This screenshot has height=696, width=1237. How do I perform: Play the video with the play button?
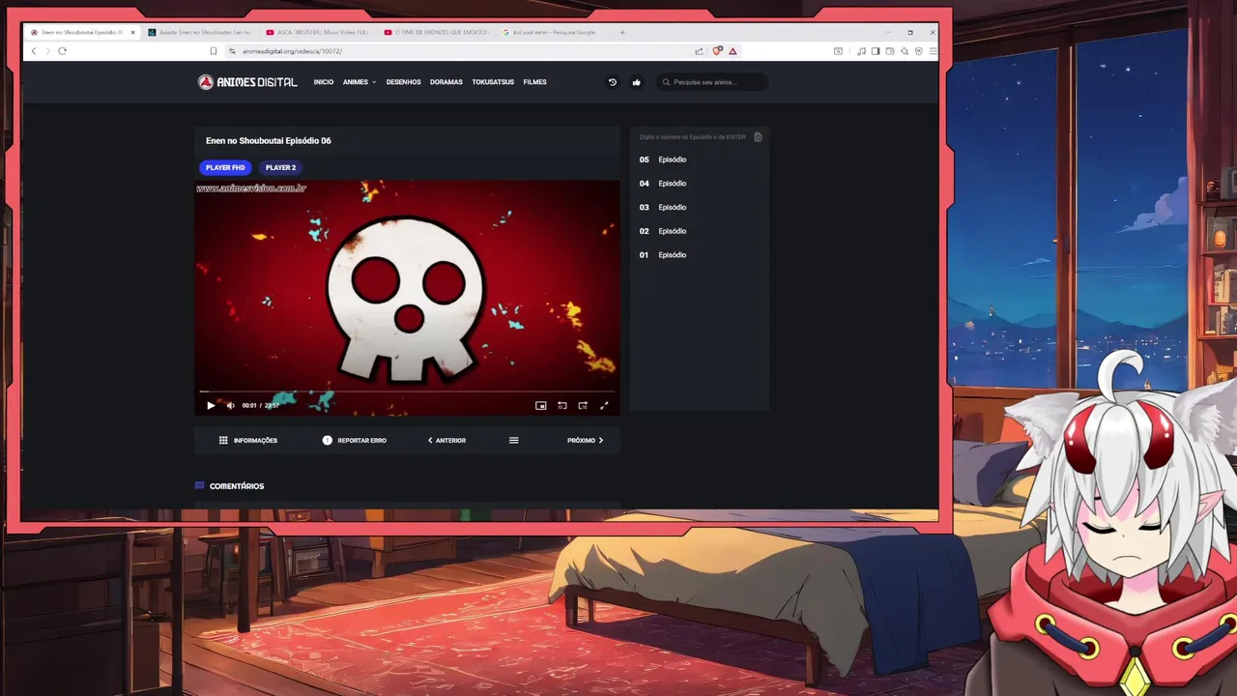(x=211, y=405)
